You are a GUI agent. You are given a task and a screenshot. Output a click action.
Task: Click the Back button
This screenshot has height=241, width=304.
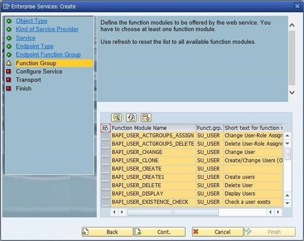click(107, 232)
